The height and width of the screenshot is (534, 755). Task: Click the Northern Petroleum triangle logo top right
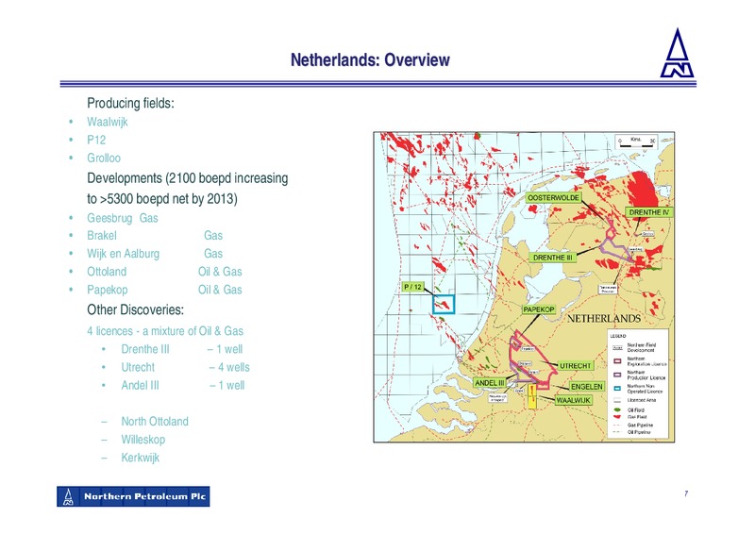click(x=677, y=53)
